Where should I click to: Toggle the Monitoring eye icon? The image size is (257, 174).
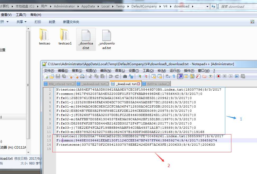click(210, 76)
